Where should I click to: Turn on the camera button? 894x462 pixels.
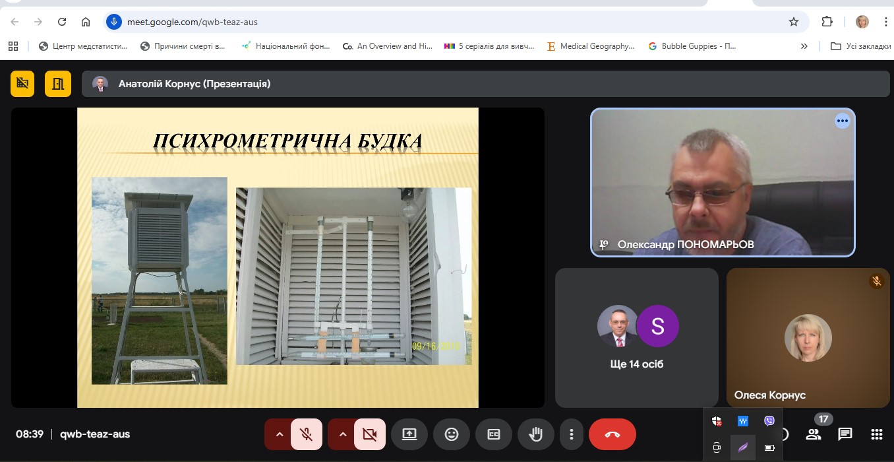point(369,434)
